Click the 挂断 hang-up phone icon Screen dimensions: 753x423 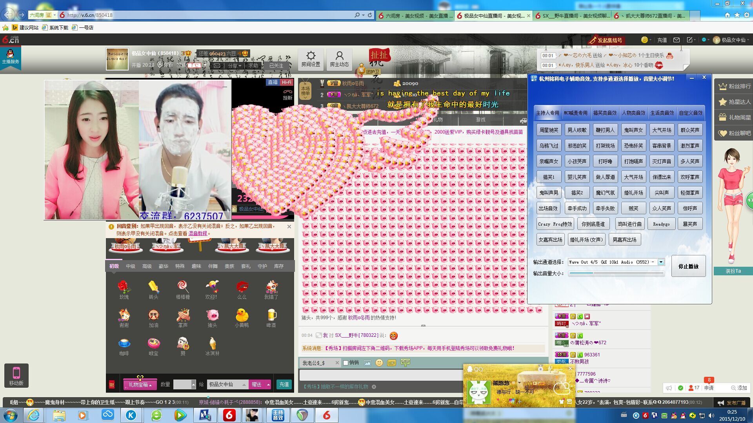(x=287, y=94)
